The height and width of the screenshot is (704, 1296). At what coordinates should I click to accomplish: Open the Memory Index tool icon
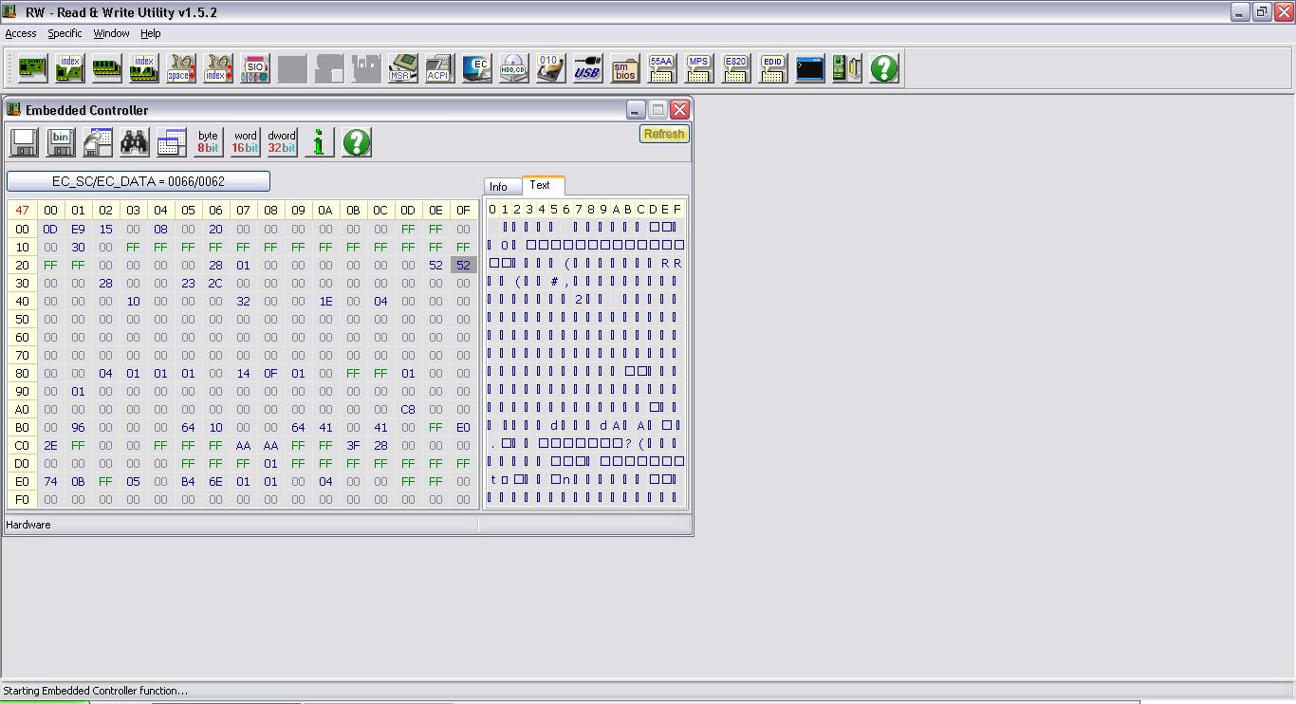143,68
